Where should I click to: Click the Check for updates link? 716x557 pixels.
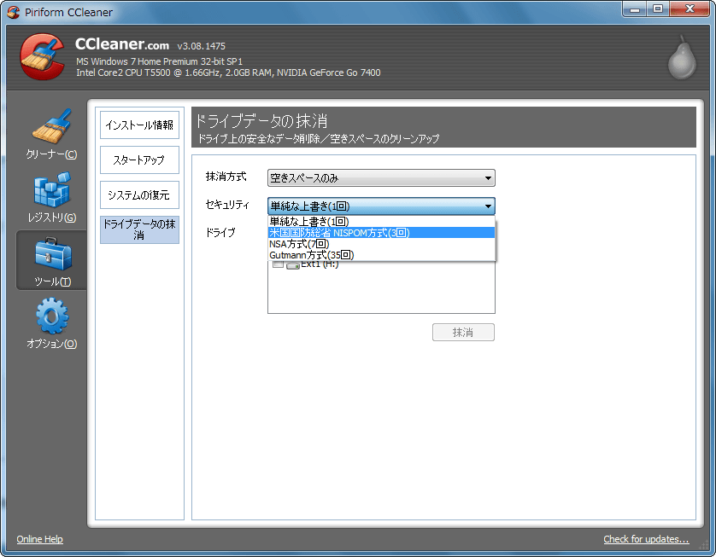645,539
